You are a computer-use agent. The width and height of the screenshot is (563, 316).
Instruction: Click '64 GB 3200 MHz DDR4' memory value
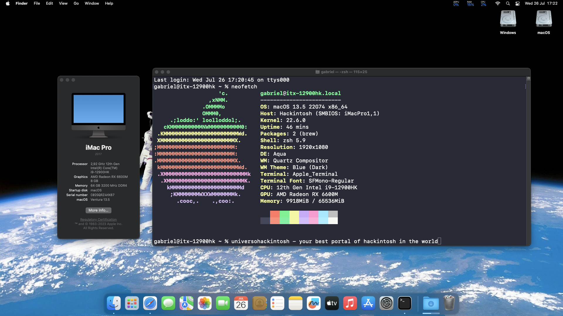[109, 186]
